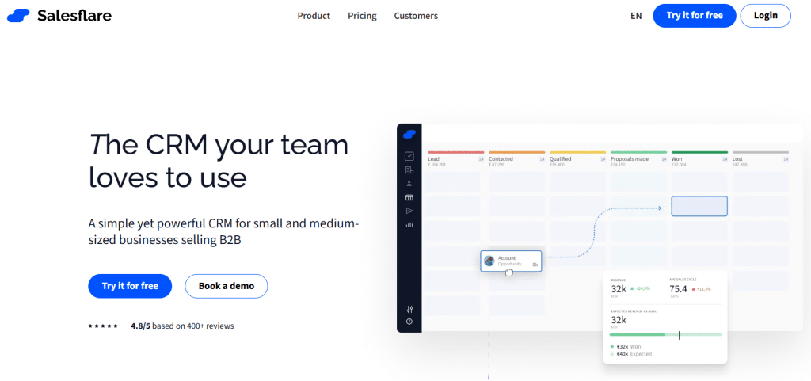This screenshot has height=381, width=811.
Task: Click the 14 count badge in the Lost column
Action: [785, 159]
